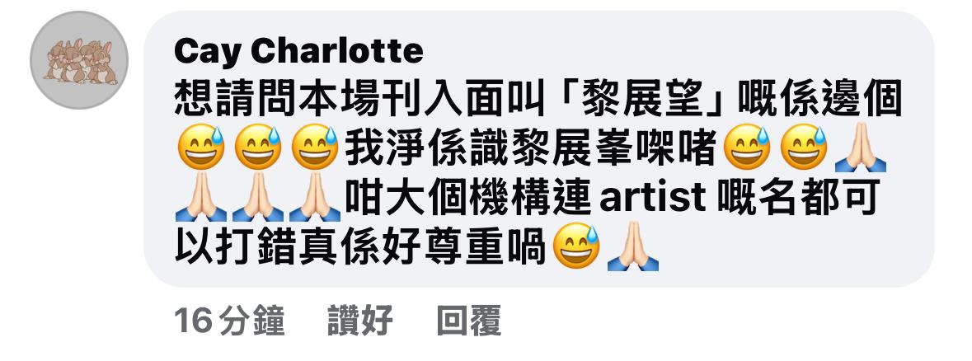Click the middle praying hands emoji on third line
This screenshot has height=361, width=972.
coord(258,197)
